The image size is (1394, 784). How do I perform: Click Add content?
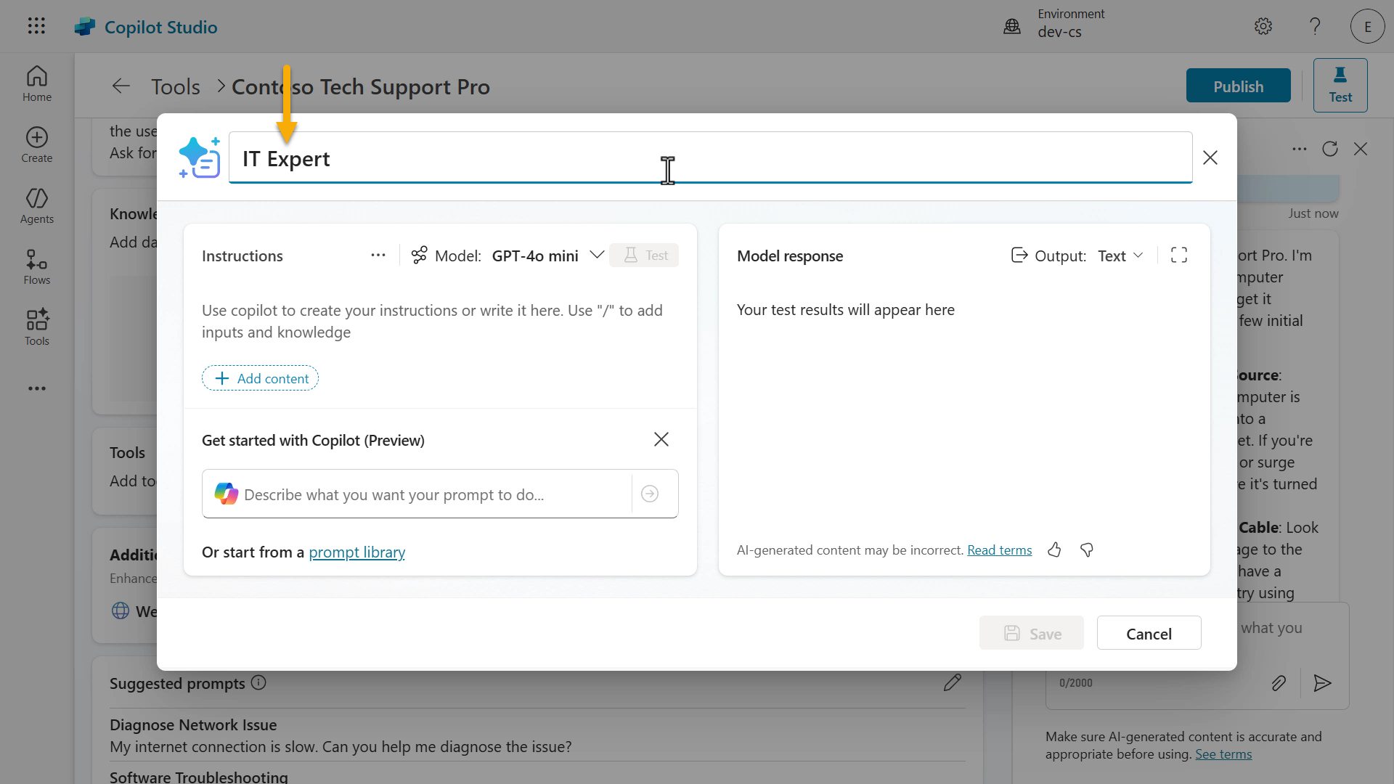[x=260, y=378]
